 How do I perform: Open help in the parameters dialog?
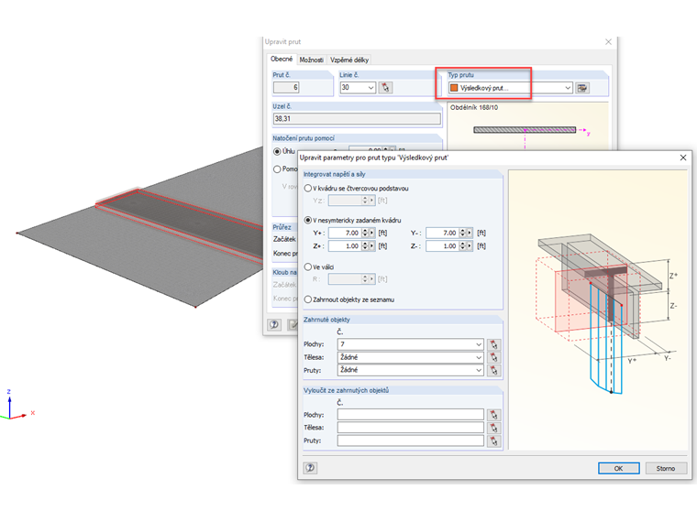(310, 468)
